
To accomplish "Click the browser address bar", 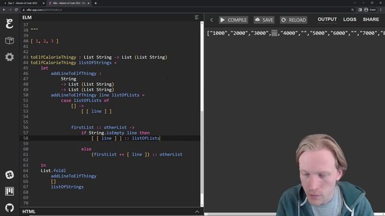I will click(x=186, y=10).
